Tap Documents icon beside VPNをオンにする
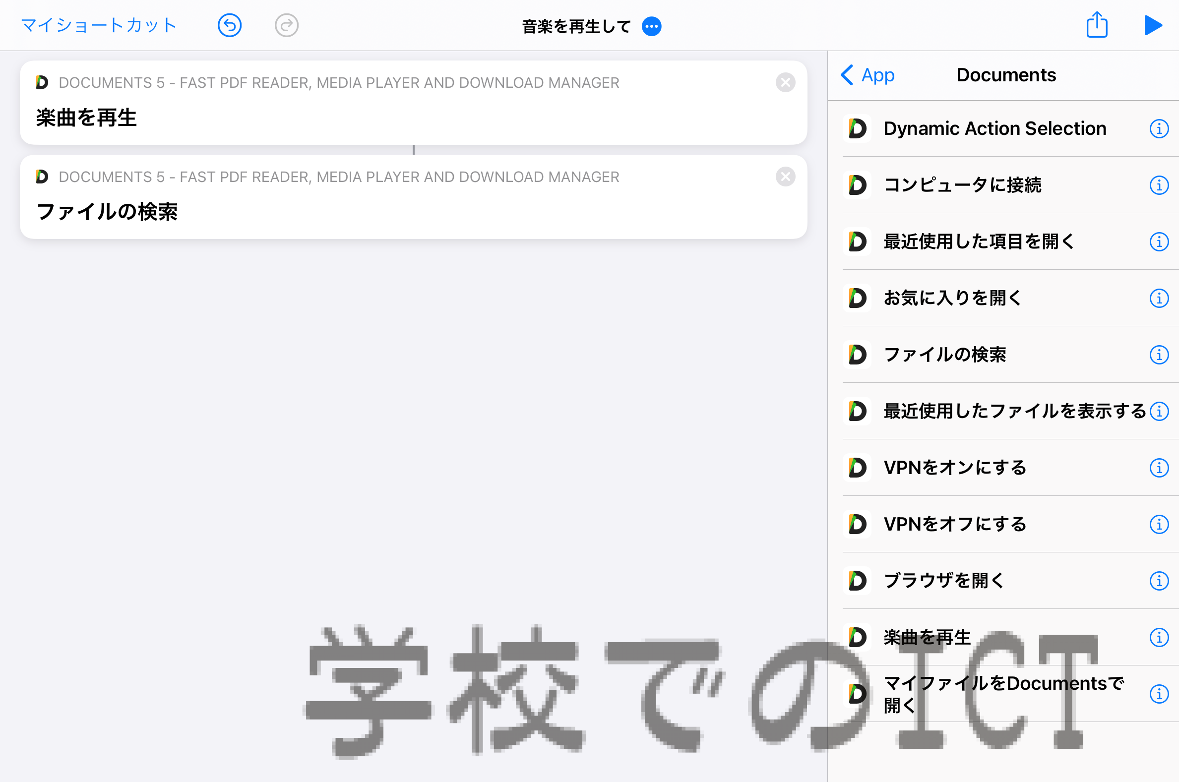The width and height of the screenshot is (1179, 782). [857, 468]
